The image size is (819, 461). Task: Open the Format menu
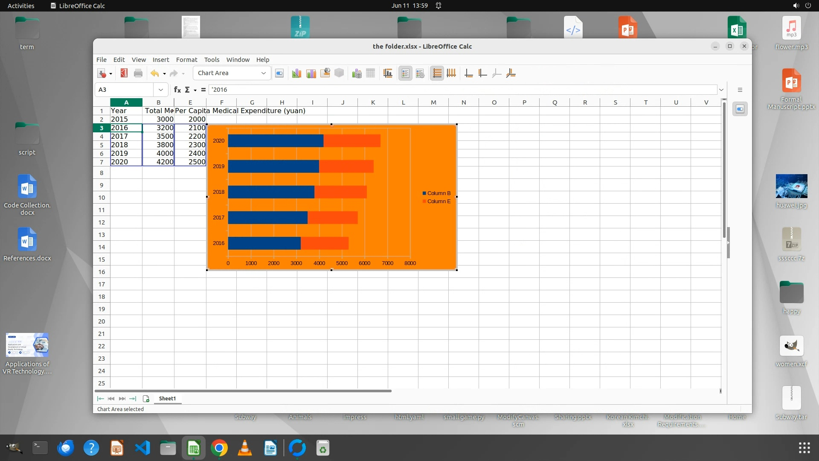(x=186, y=60)
